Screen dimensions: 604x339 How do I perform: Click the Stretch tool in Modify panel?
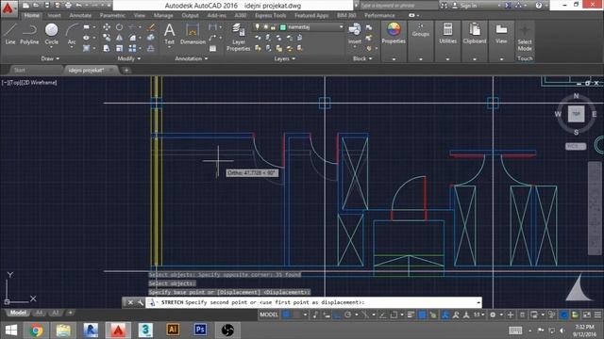pos(107,48)
